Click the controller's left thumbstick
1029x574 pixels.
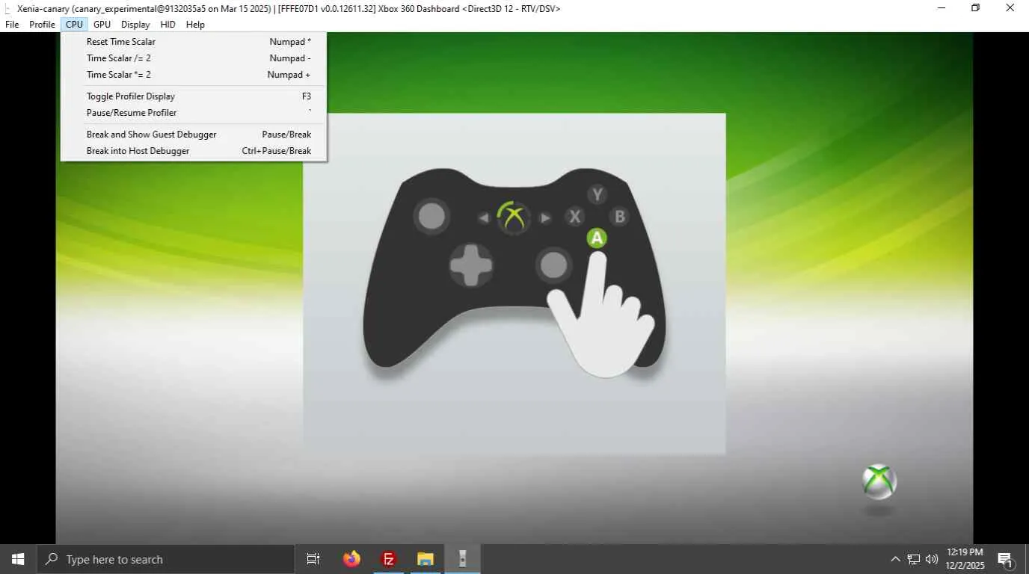click(431, 217)
